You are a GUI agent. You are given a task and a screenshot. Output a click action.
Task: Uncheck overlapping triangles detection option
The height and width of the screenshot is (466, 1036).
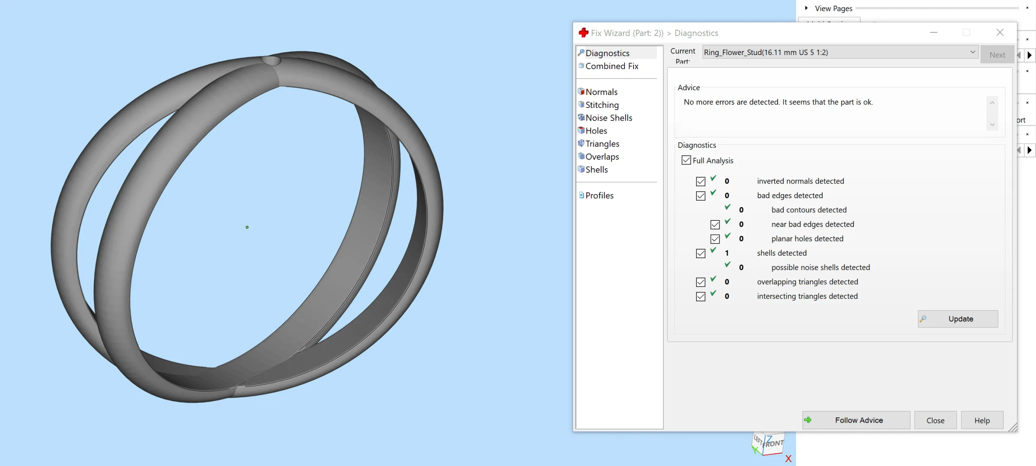701,281
